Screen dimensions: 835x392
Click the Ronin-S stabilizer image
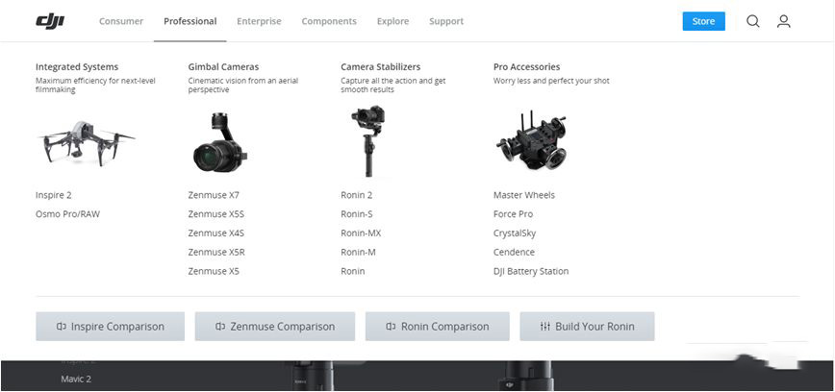[x=368, y=141]
